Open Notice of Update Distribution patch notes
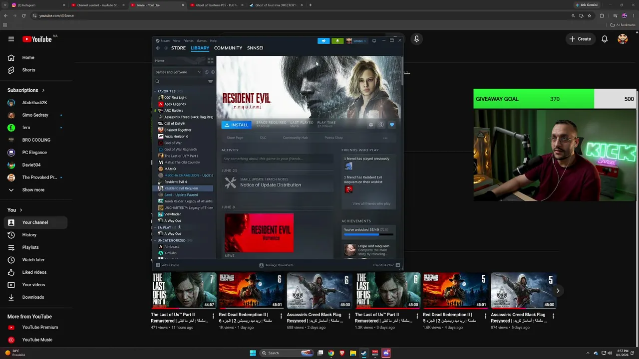Image resolution: width=639 pixels, height=359 pixels. point(277,183)
